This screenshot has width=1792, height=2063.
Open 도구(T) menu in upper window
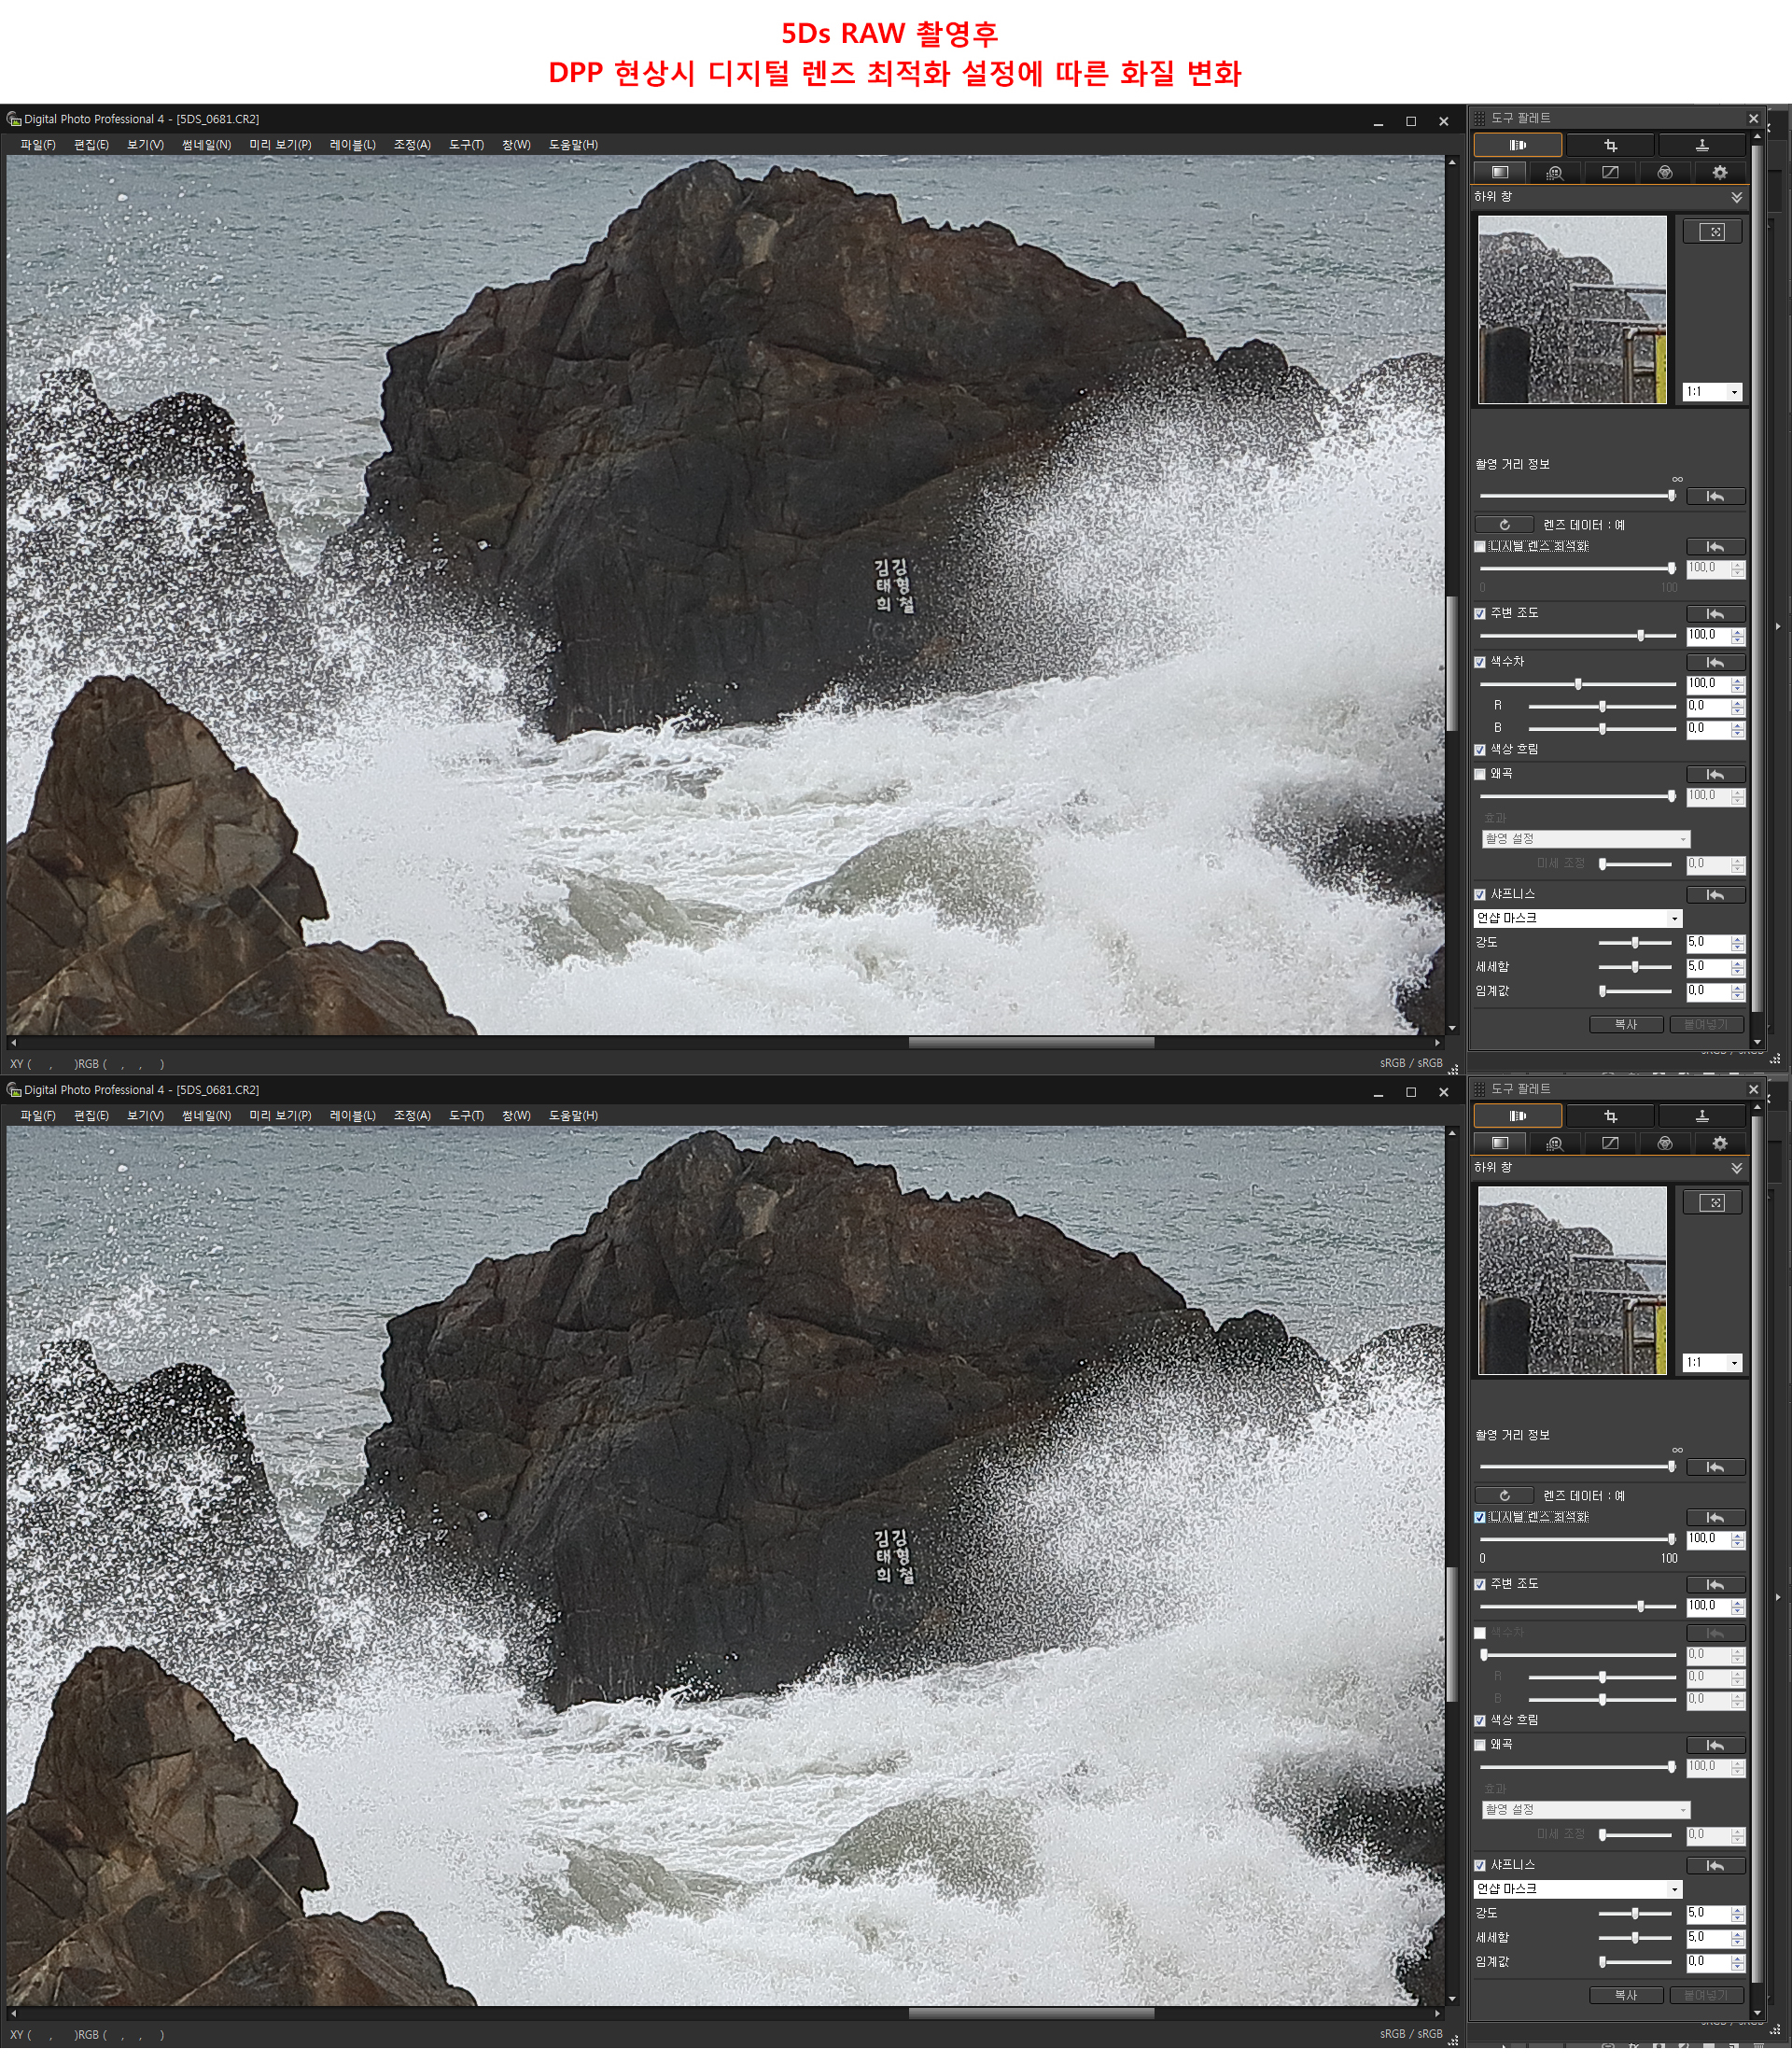pyautogui.click(x=466, y=146)
